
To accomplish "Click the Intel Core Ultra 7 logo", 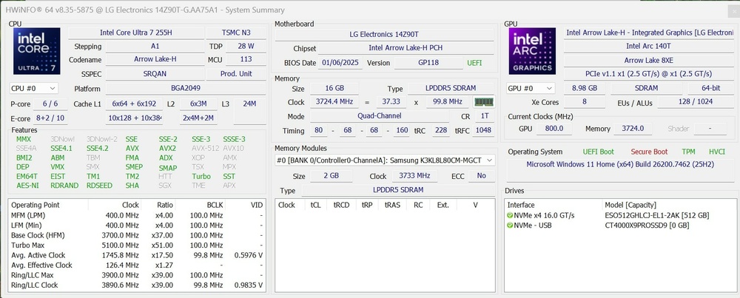I will pos(37,52).
